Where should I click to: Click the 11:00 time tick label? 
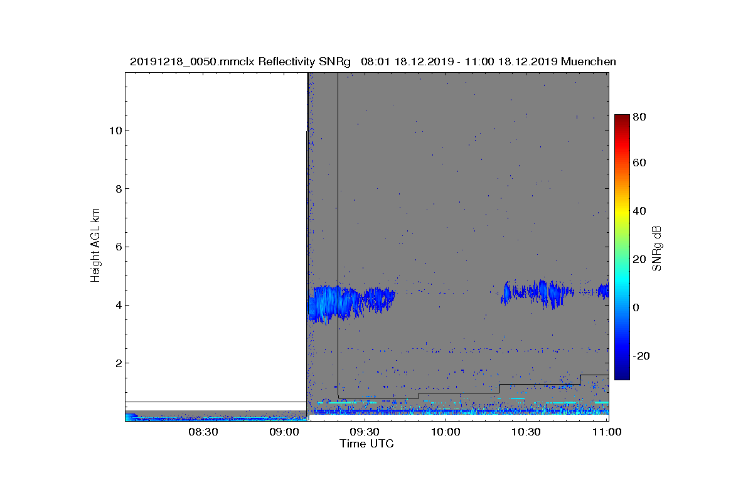pyautogui.click(x=606, y=432)
